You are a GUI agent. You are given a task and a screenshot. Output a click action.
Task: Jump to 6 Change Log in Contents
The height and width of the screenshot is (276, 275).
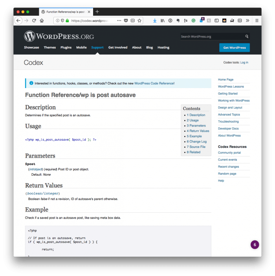pyautogui.click(x=196, y=142)
